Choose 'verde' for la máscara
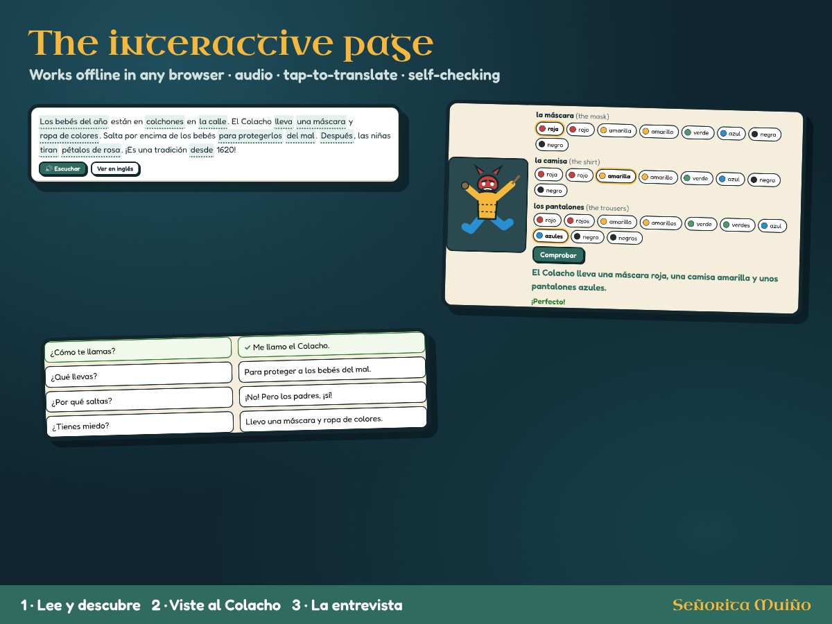Viewport: 832px width, 624px height. click(697, 132)
